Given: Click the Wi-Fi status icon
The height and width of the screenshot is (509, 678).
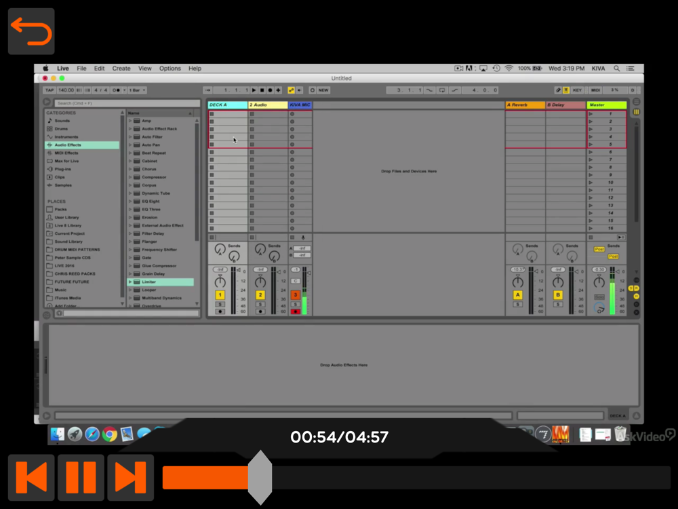Looking at the screenshot, I should tap(509, 69).
